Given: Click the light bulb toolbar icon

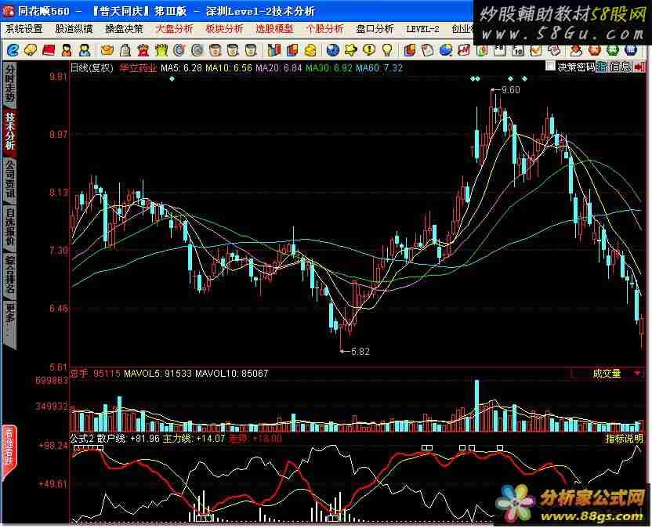Looking at the screenshot, I should (x=387, y=51).
